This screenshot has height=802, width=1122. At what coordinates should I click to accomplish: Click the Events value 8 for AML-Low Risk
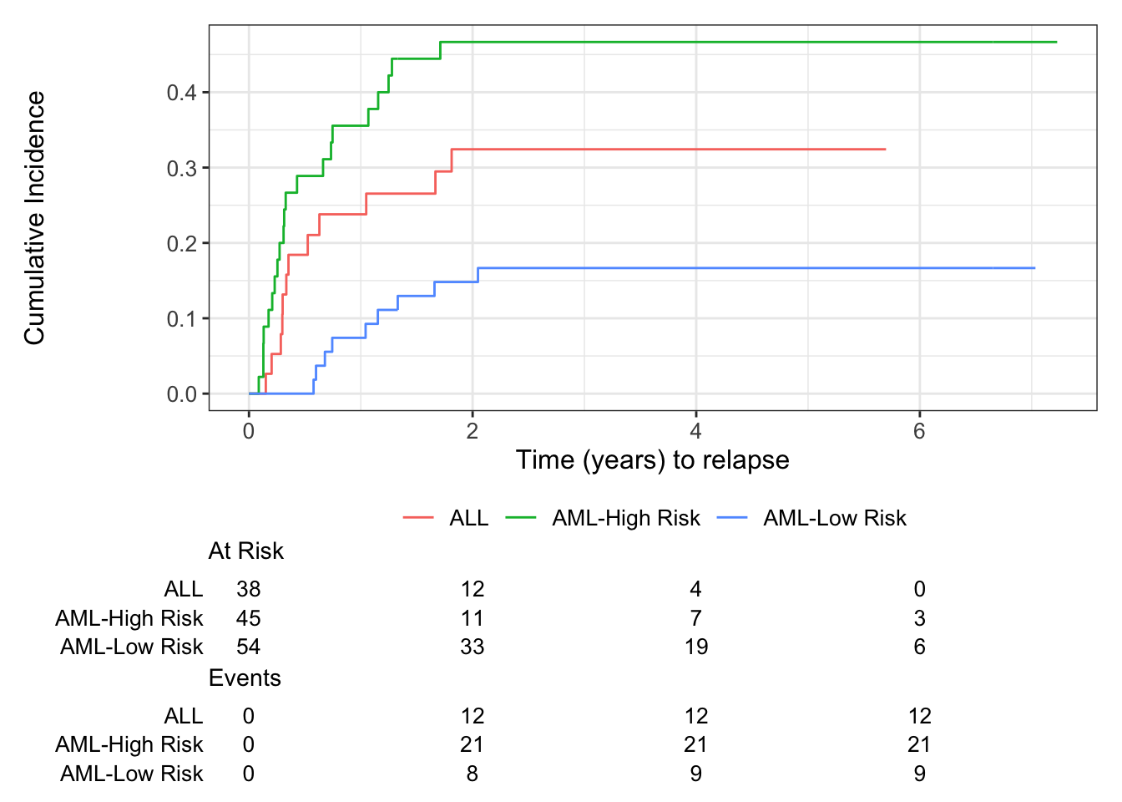coord(473,774)
